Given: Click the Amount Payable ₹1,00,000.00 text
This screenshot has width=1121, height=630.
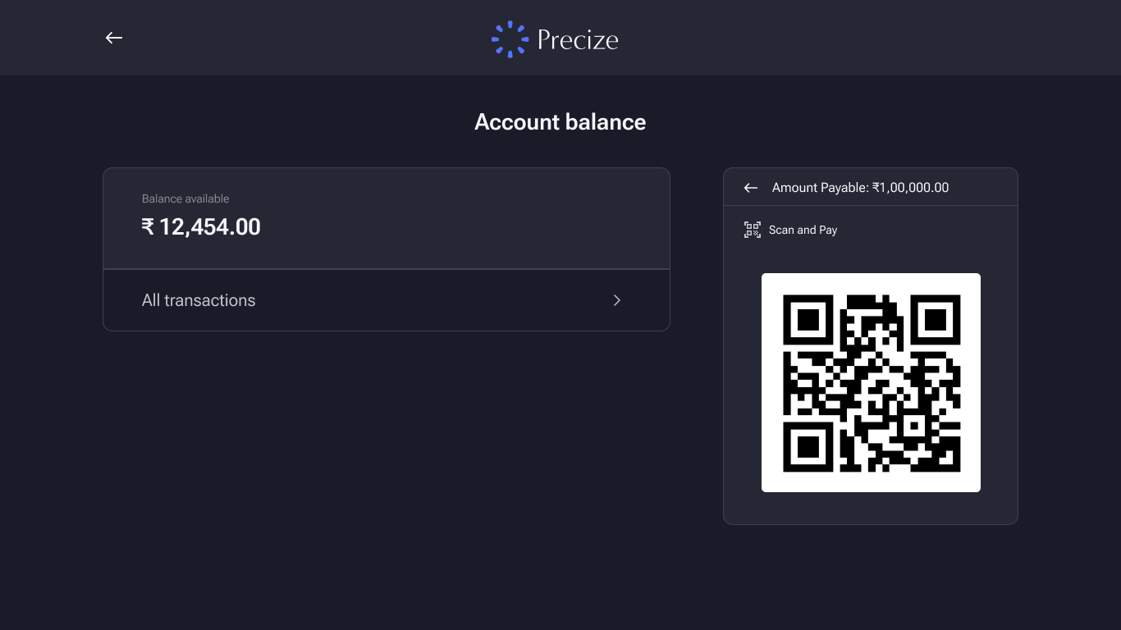Looking at the screenshot, I should point(860,188).
